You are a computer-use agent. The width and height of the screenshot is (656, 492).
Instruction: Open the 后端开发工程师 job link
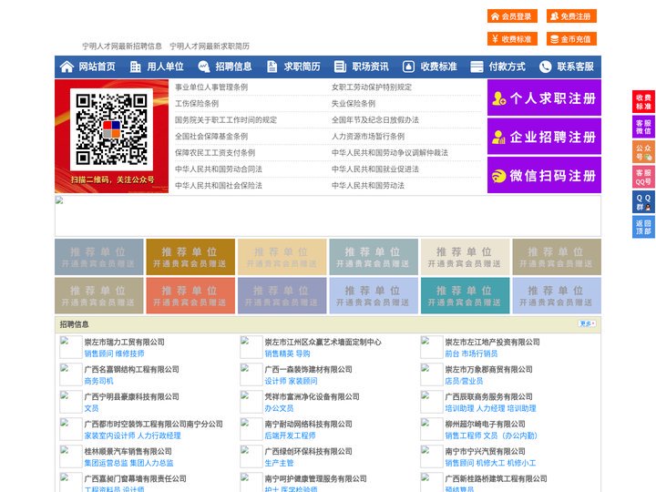(290, 436)
